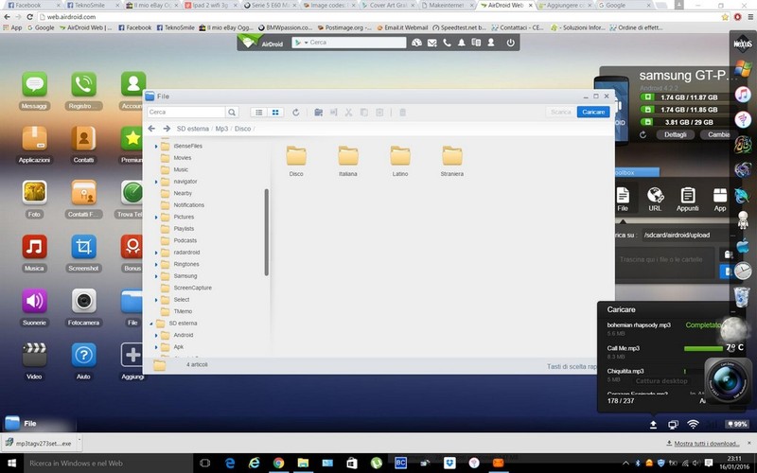Click the refresh icon in File toolbar
This screenshot has width=757, height=473.
[x=296, y=113]
